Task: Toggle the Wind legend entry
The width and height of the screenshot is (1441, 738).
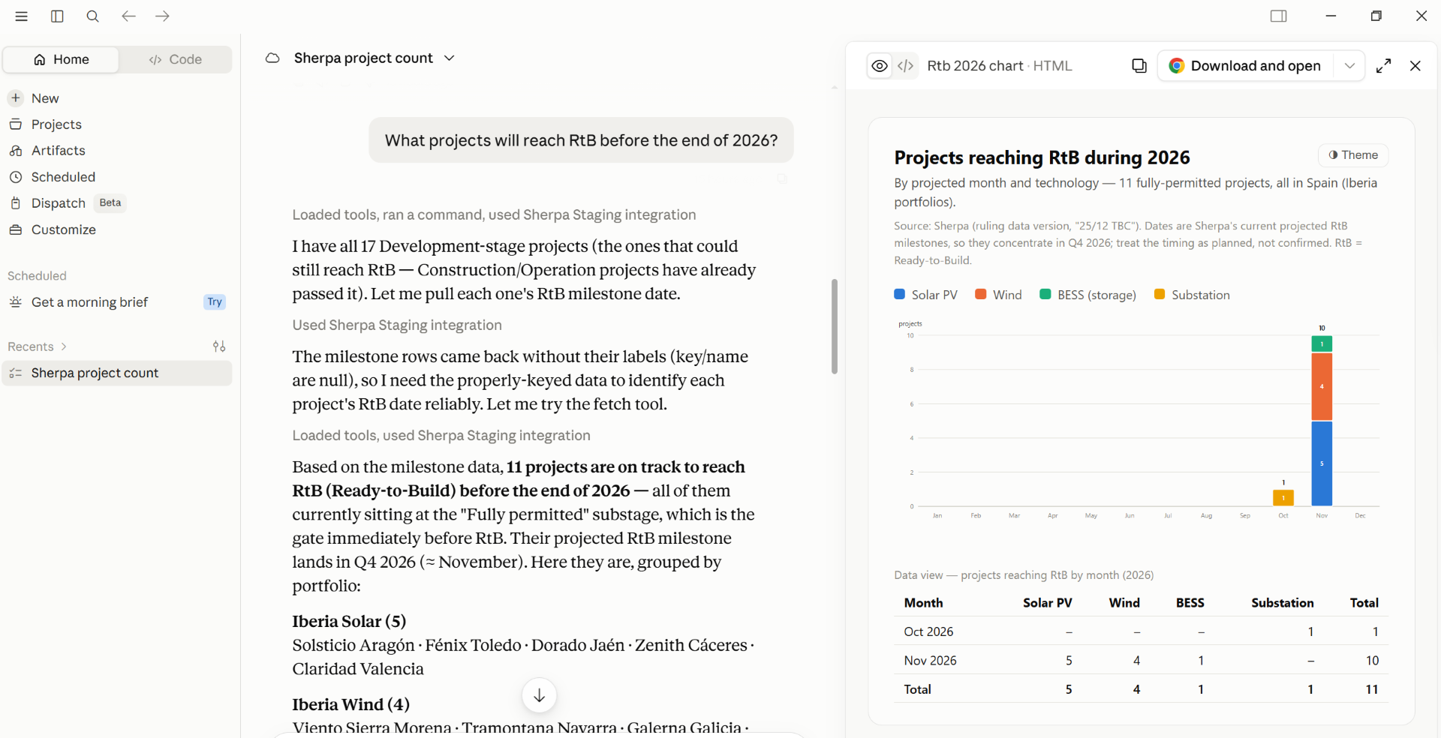Action: point(998,295)
